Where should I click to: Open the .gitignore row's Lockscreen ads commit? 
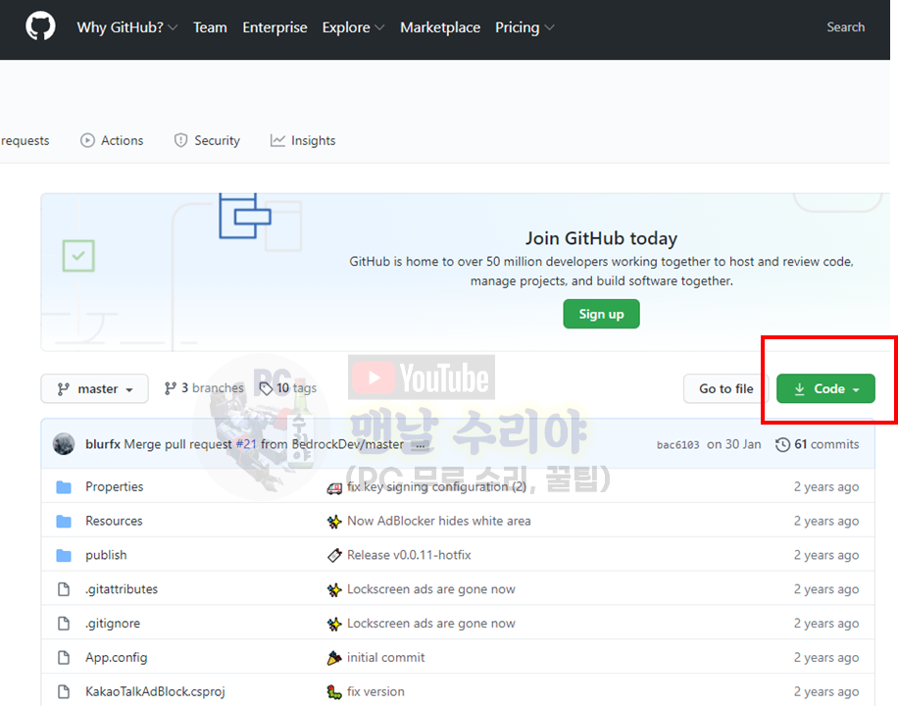coord(430,624)
